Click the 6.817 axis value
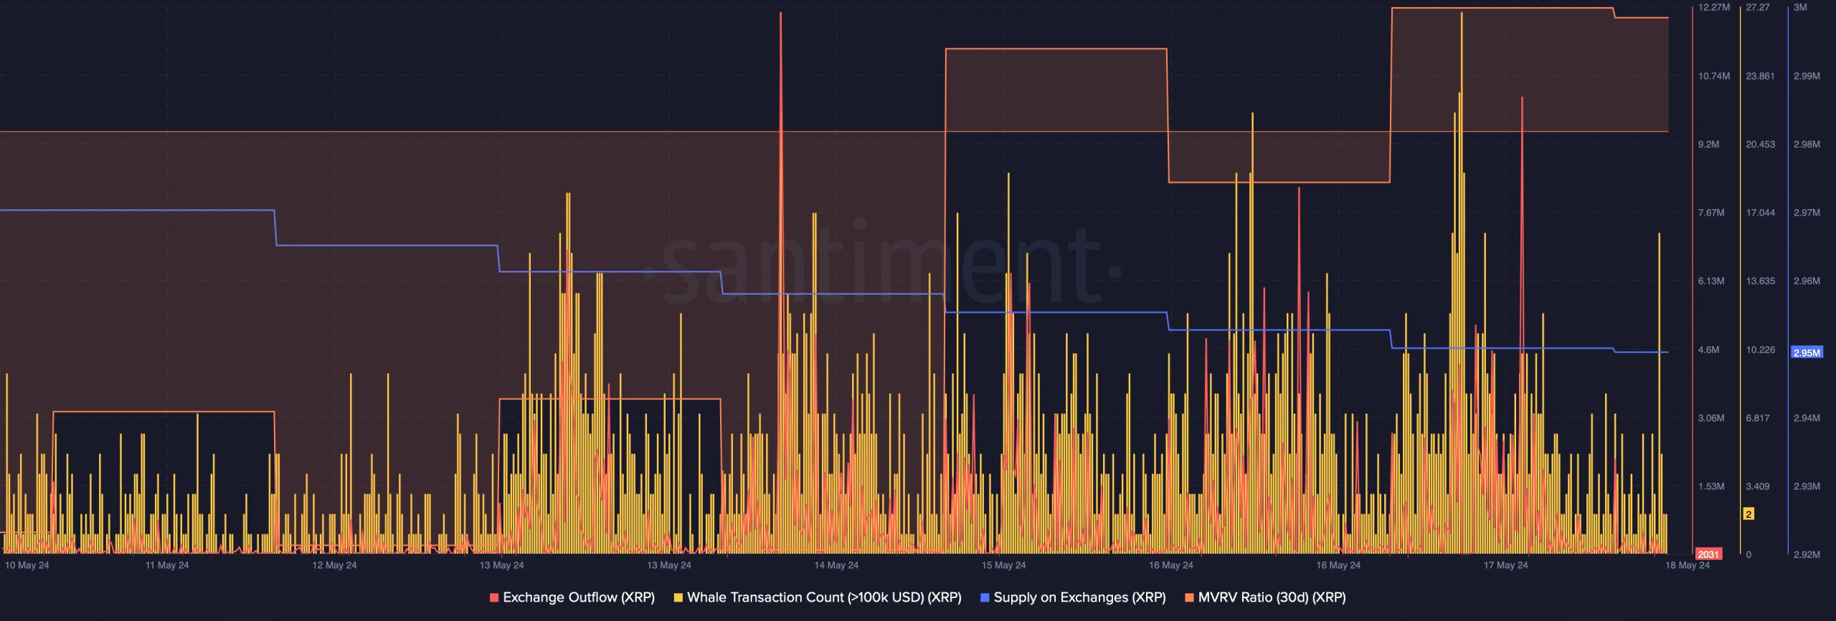The height and width of the screenshot is (621, 1836). click(x=1758, y=418)
